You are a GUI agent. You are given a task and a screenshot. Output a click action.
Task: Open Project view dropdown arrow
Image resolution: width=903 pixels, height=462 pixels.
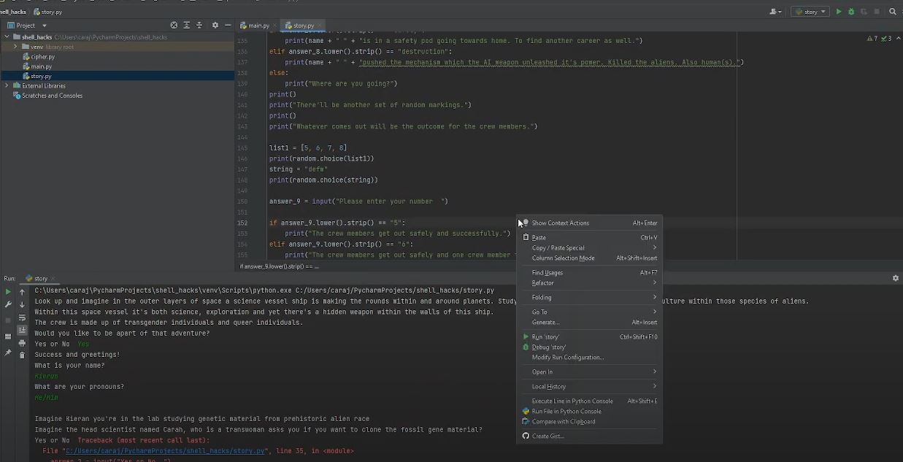tap(45, 26)
